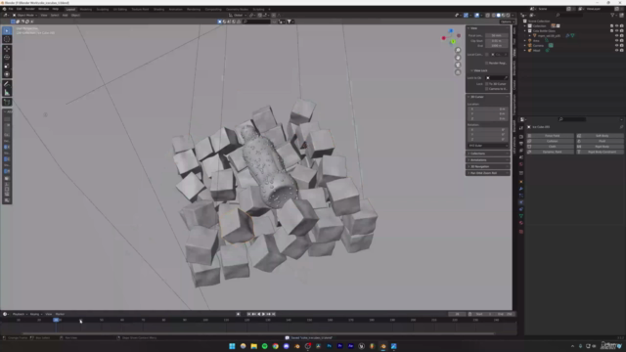Image resolution: width=626 pixels, height=352 pixels.
Task: Open the Physics properties tab icon
Action: tap(521, 202)
